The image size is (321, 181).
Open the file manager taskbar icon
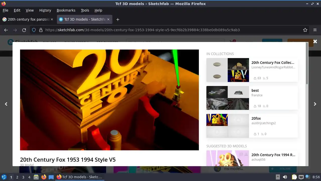tap(36, 177)
